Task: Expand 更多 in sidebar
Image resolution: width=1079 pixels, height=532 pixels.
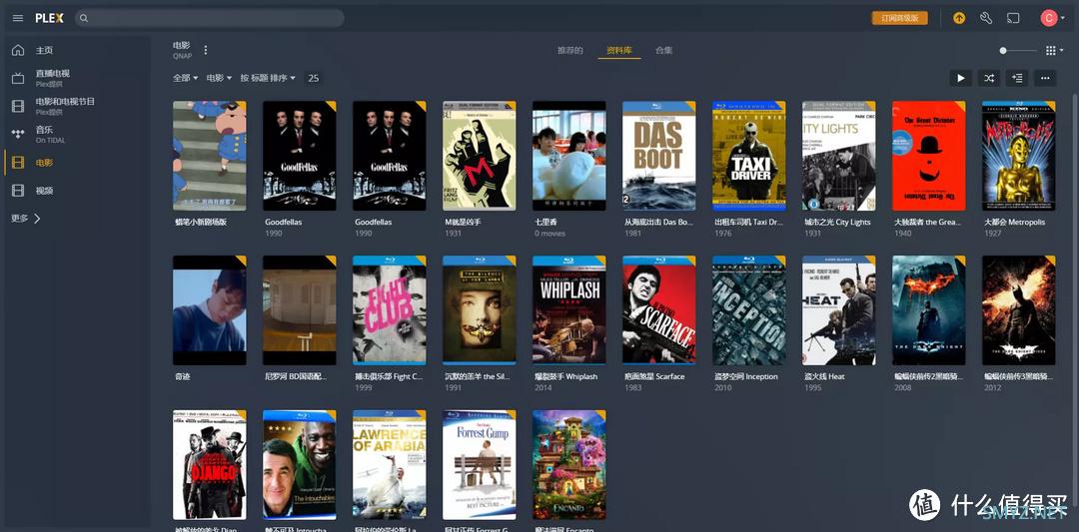Action: click(26, 218)
